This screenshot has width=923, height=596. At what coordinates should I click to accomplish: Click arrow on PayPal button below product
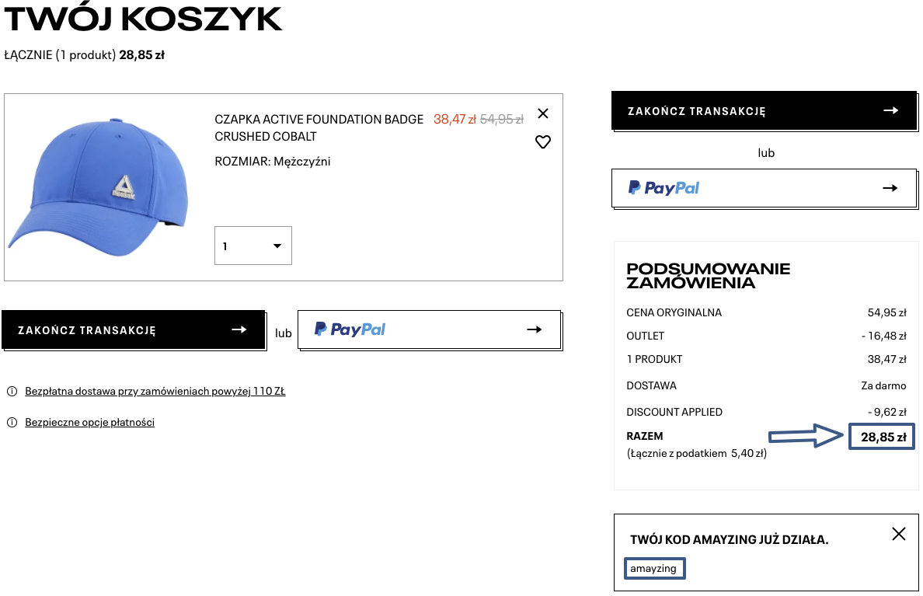[534, 329]
